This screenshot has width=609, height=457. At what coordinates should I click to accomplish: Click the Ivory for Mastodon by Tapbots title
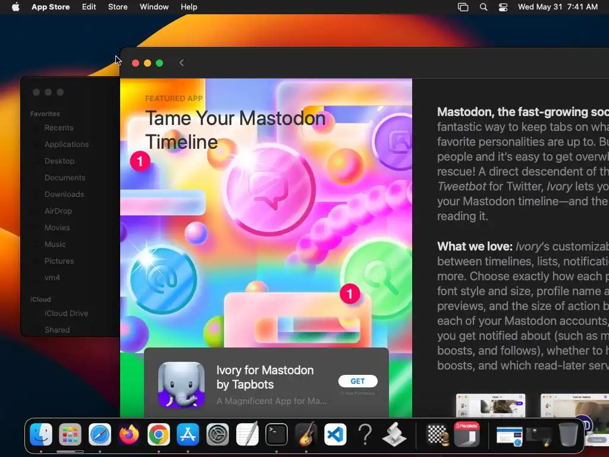pos(265,377)
